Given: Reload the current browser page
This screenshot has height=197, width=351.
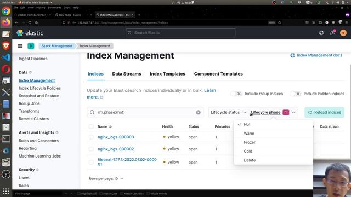Looking at the screenshot, I should [x=30, y=22].
